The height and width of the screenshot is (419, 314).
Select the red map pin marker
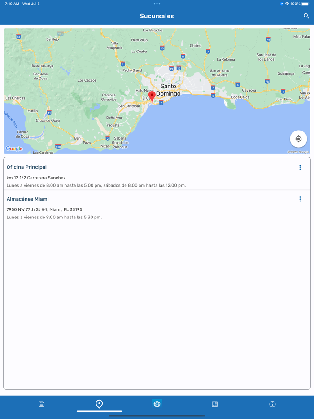click(x=152, y=97)
